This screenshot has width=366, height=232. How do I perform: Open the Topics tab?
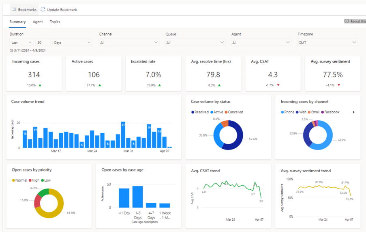(x=55, y=22)
